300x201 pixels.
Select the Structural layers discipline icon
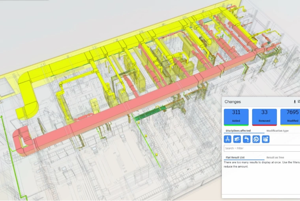[237, 139]
